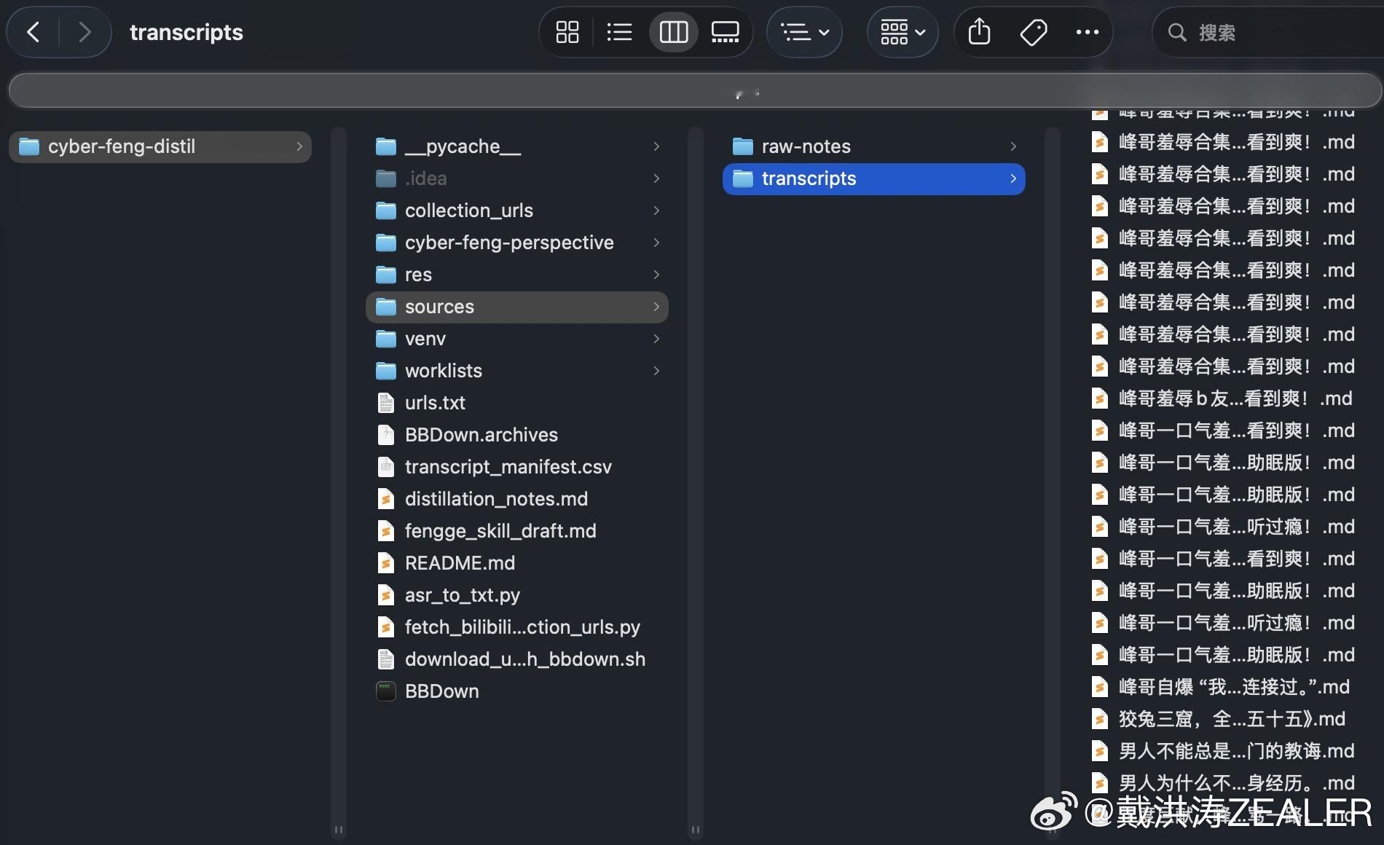Expand the cyber-feng-perspective chevron
This screenshot has width=1384, height=845.
coord(656,243)
